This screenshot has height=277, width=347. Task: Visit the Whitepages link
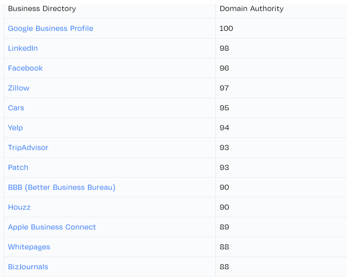[x=29, y=247]
